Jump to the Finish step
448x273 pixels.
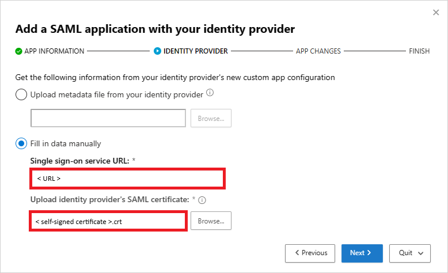(419, 51)
